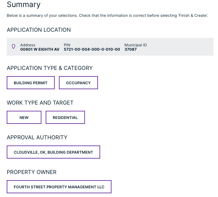Screen dimensions: 218x197
Task: Click Cloudville, OK, Building Department box
Action: coord(53,152)
